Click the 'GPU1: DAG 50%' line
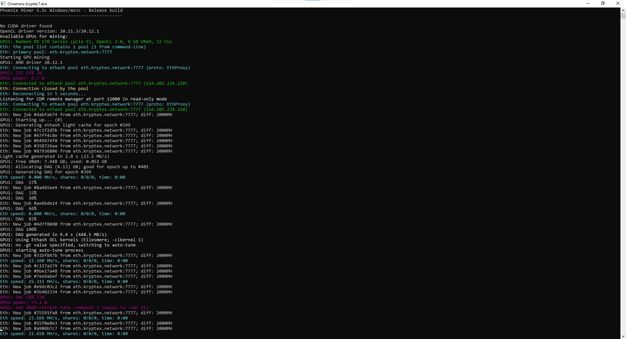The width and height of the screenshot is (626, 339). [18, 198]
